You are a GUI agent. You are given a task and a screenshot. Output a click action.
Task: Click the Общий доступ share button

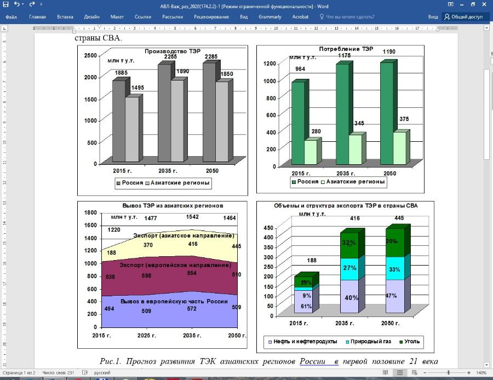pyautogui.click(x=463, y=17)
